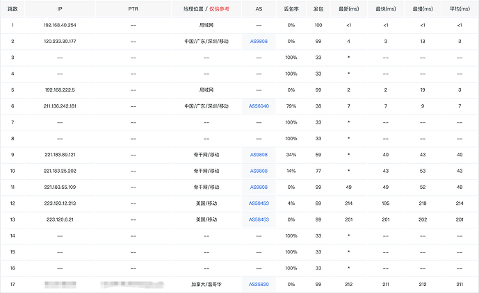
Task: Click 美国/移动 location in hop 12
Action: [206, 203]
